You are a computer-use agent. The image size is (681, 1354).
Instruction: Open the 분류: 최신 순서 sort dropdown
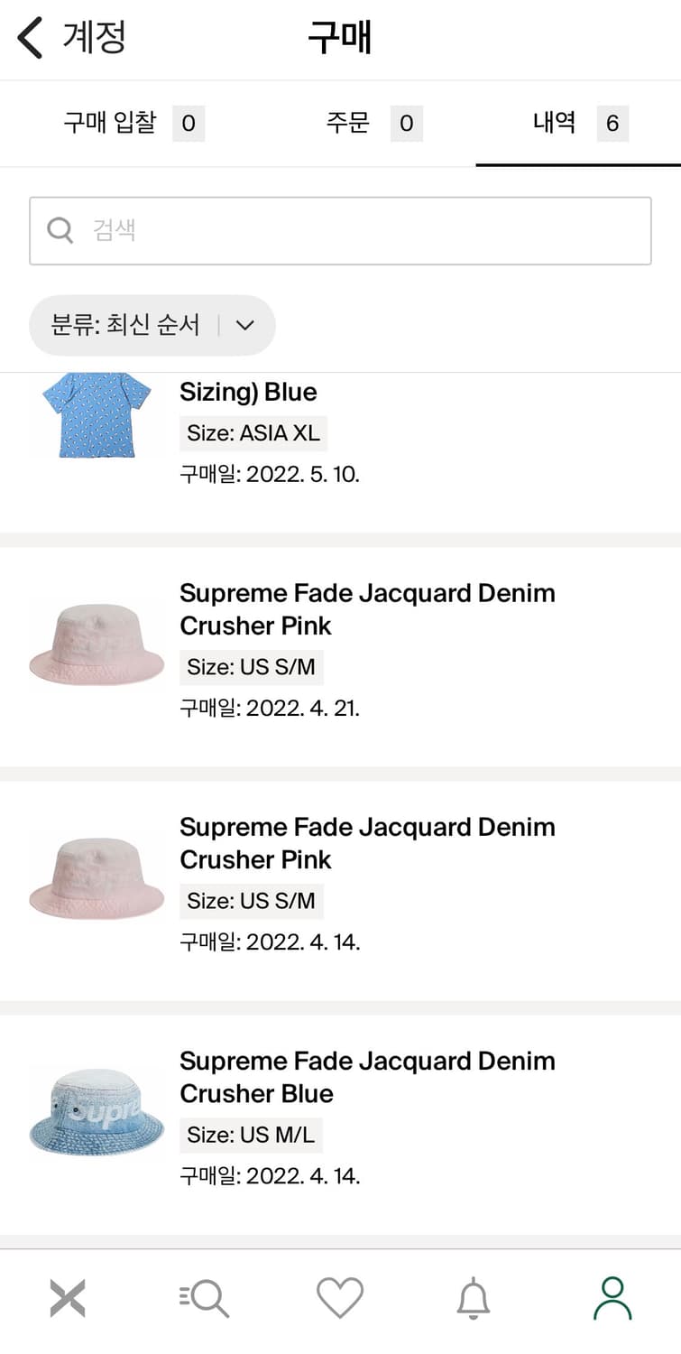point(126,325)
